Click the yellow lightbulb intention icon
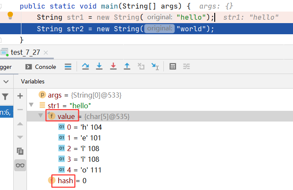 (x=10, y=15)
